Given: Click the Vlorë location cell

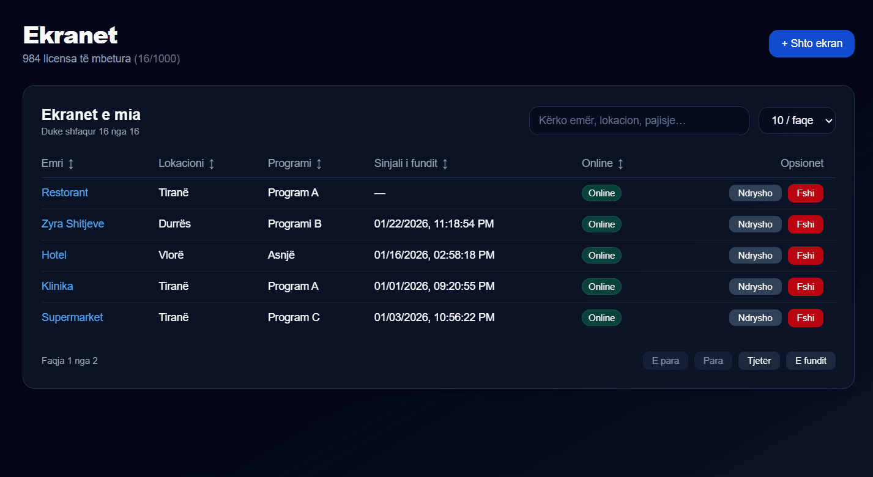Looking at the screenshot, I should [x=171, y=255].
